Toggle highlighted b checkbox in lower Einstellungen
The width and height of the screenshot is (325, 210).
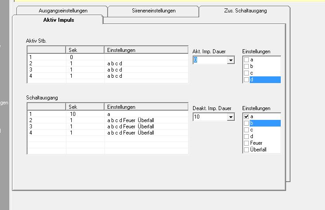click(x=246, y=123)
